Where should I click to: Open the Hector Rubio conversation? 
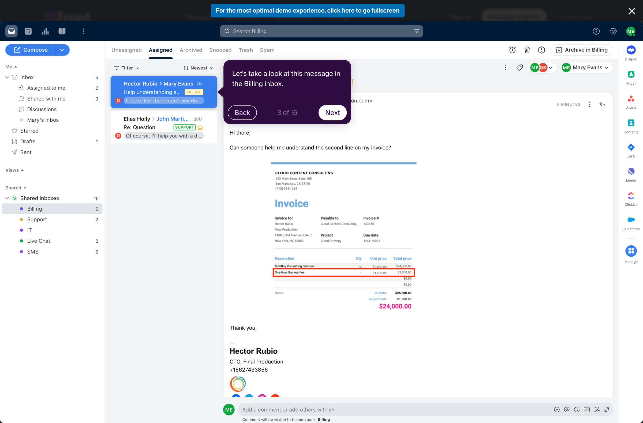click(x=164, y=92)
